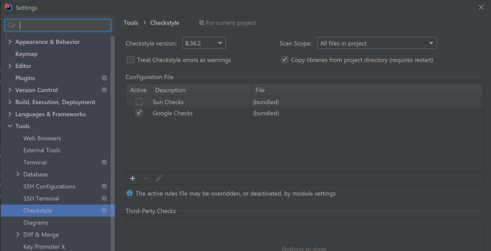Click (bundled) file cell for Sun Checks
The image size is (491, 251).
click(x=266, y=102)
